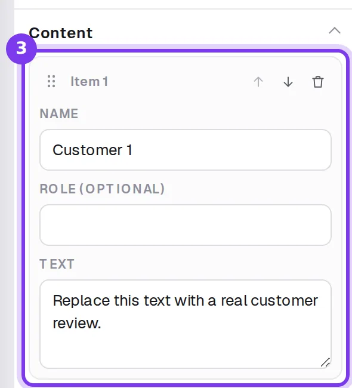
Task: Click the Text area with review placeholder
Action: 186,324
